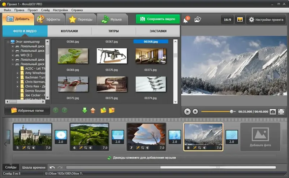Image resolution: width=289 pixels, height=178 pixels.
Task: Add selected photo with green down arrow
Action: click(85, 110)
